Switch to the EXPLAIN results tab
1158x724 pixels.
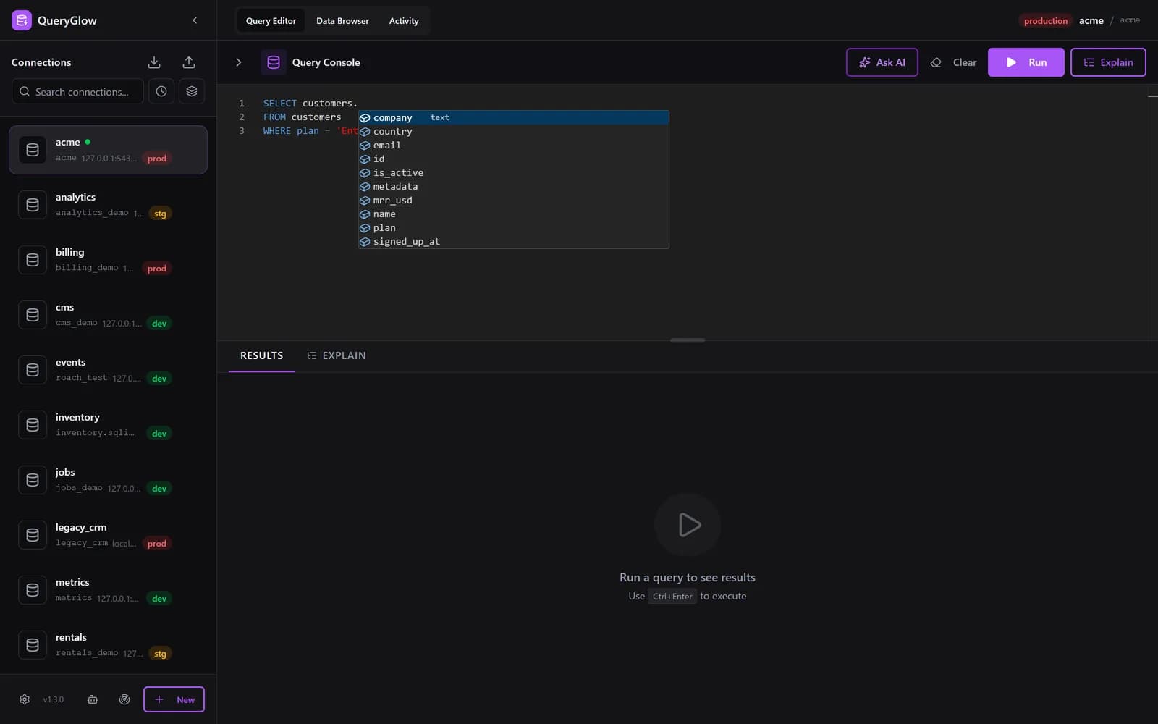[x=337, y=355]
